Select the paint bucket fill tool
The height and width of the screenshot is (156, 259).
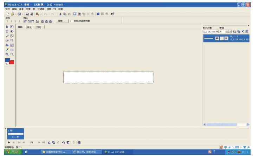pos(7,45)
